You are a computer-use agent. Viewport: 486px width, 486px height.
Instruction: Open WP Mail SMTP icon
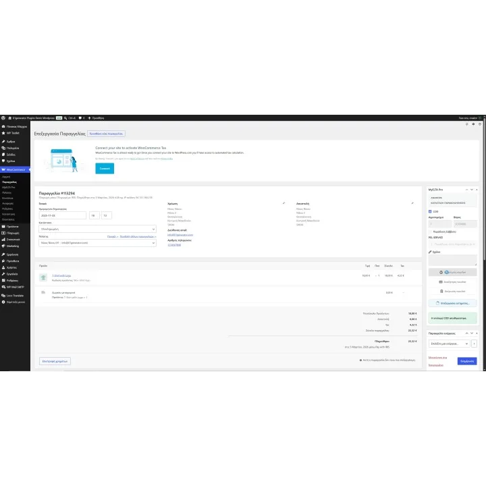3,287
